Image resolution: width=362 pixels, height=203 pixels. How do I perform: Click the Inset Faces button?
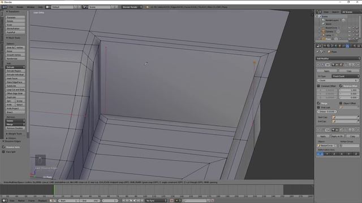click(x=15, y=78)
